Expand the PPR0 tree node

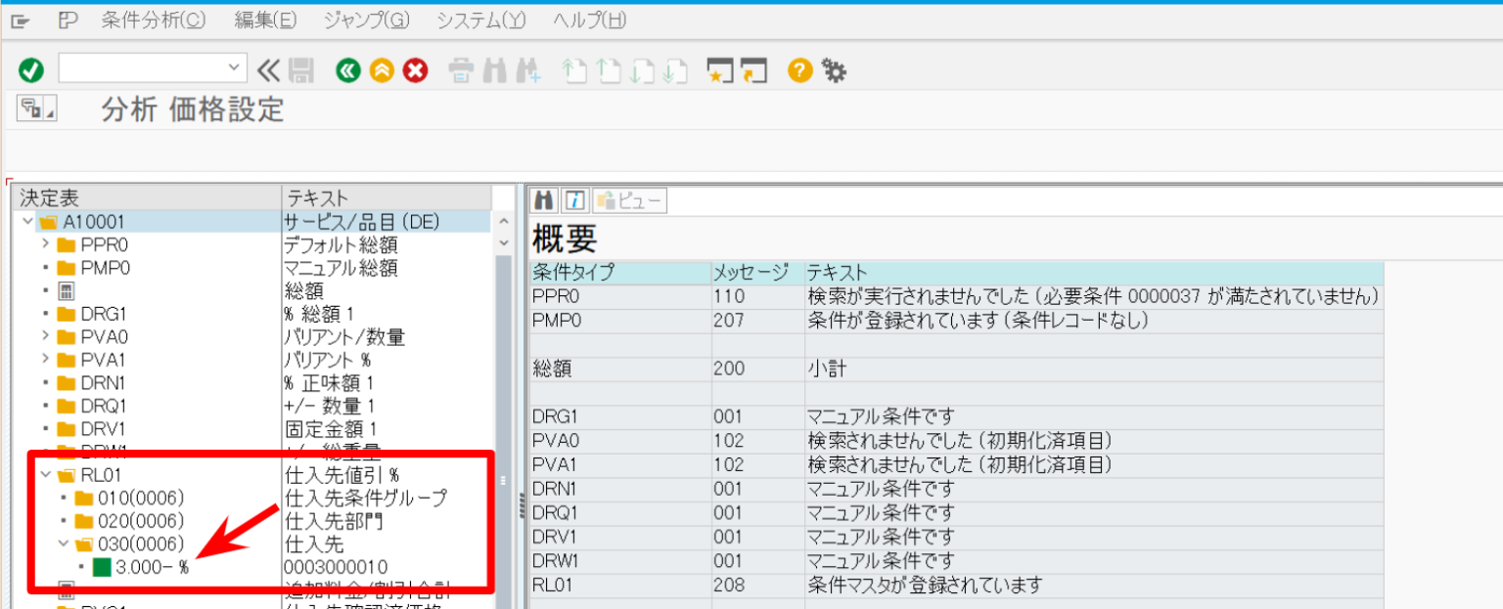[x=45, y=244]
